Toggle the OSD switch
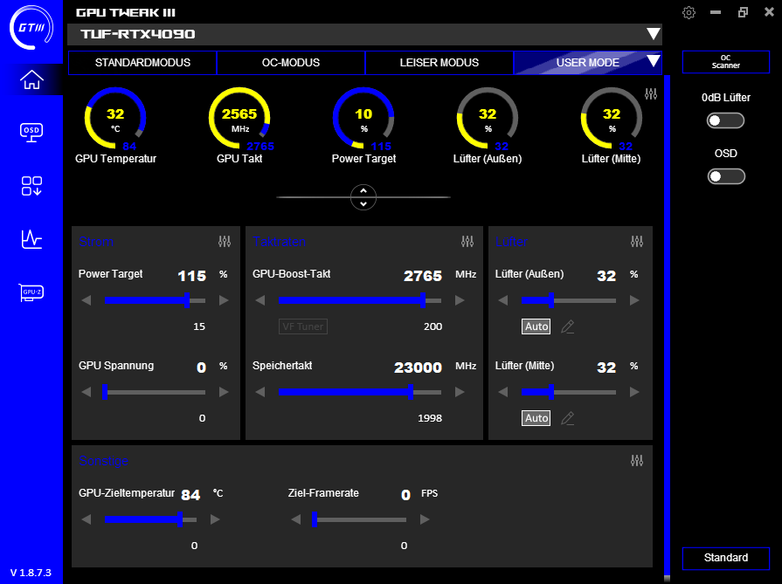782x584 pixels. click(726, 176)
